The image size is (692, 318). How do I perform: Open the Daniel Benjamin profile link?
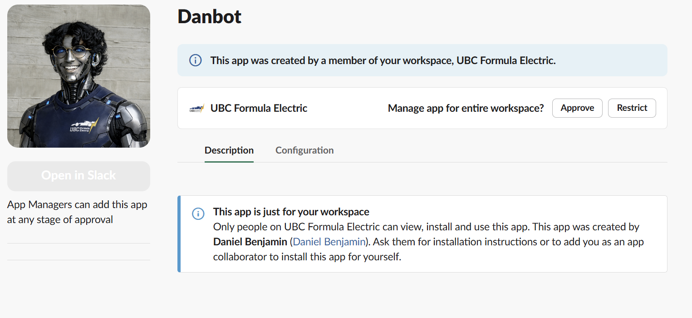[x=329, y=242]
